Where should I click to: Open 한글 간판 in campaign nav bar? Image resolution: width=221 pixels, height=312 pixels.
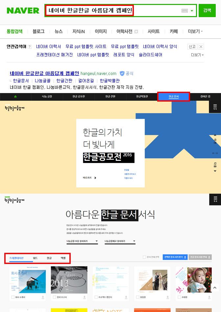110,97
